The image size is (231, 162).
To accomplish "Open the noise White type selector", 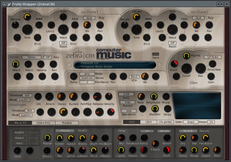I will [x=32, y=57].
